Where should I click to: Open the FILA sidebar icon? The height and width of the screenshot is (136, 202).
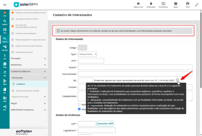(5, 31)
